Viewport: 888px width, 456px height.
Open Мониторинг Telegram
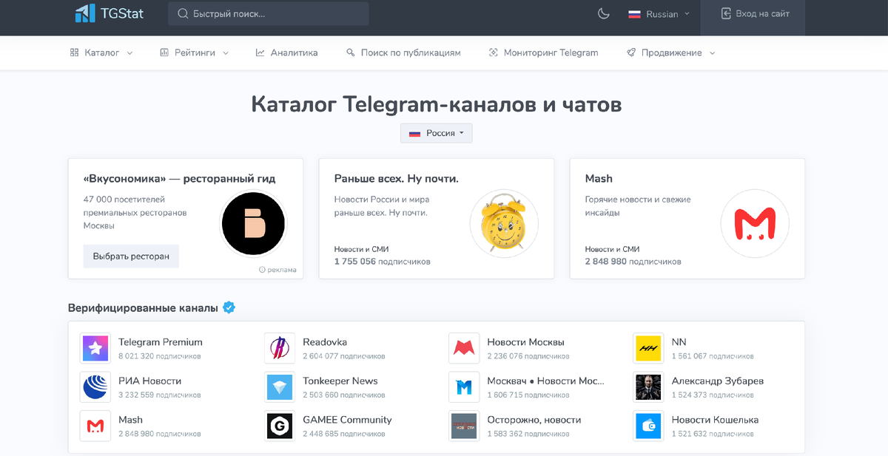pyautogui.click(x=543, y=52)
